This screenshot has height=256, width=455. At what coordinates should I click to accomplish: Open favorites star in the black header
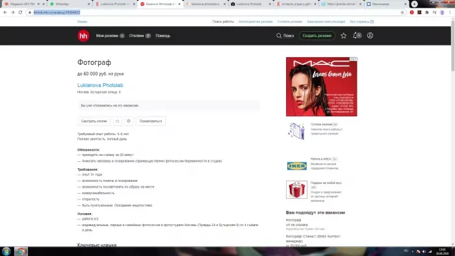[344, 36]
